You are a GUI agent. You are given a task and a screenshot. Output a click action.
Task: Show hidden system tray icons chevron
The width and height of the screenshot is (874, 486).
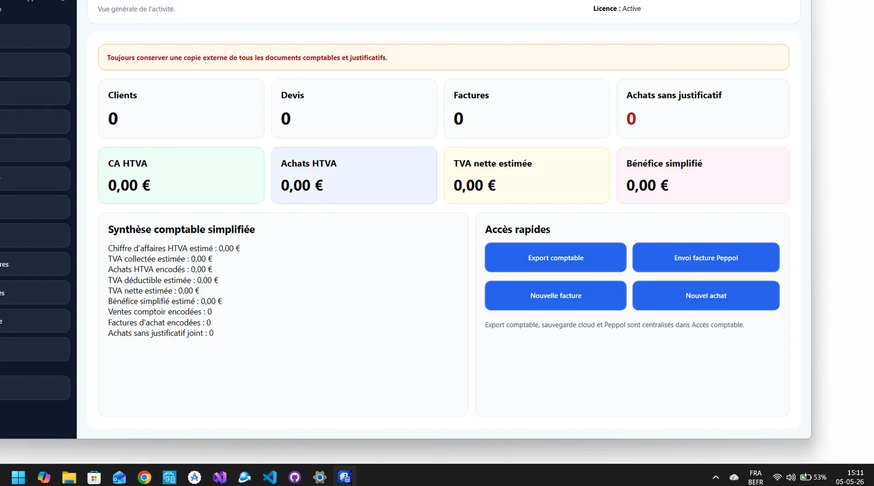pos(716,477)
